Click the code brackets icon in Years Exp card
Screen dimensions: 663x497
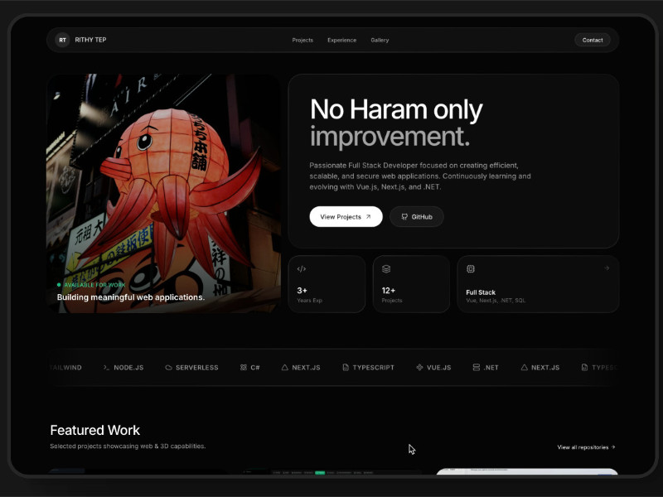click(302, 269)
